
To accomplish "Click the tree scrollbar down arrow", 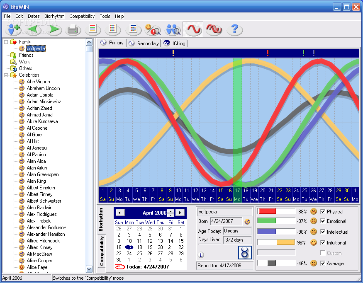I will (x=89, y=269).
